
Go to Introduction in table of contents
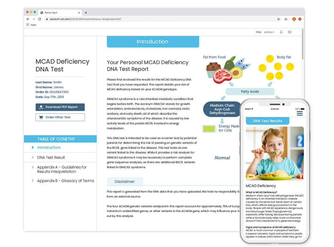click(49, 148)
